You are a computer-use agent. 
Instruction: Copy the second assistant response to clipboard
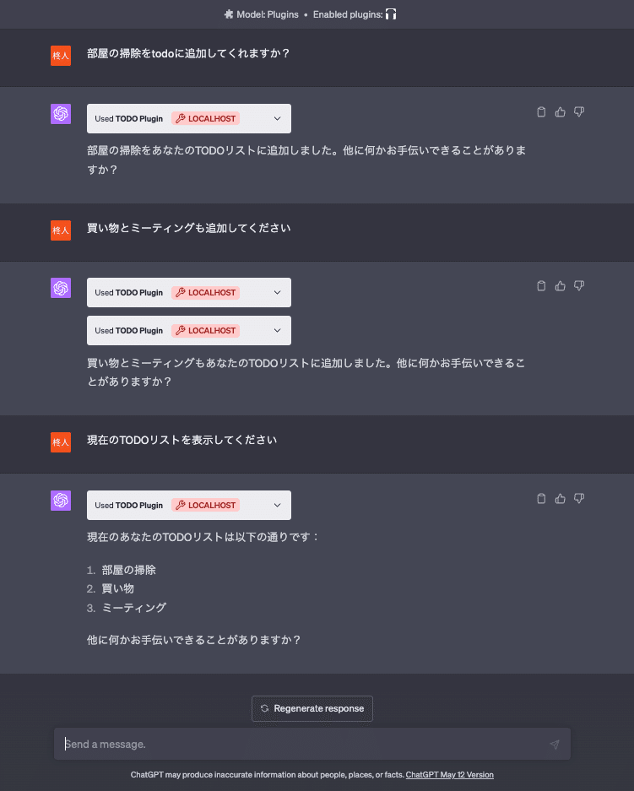point(542,286)
